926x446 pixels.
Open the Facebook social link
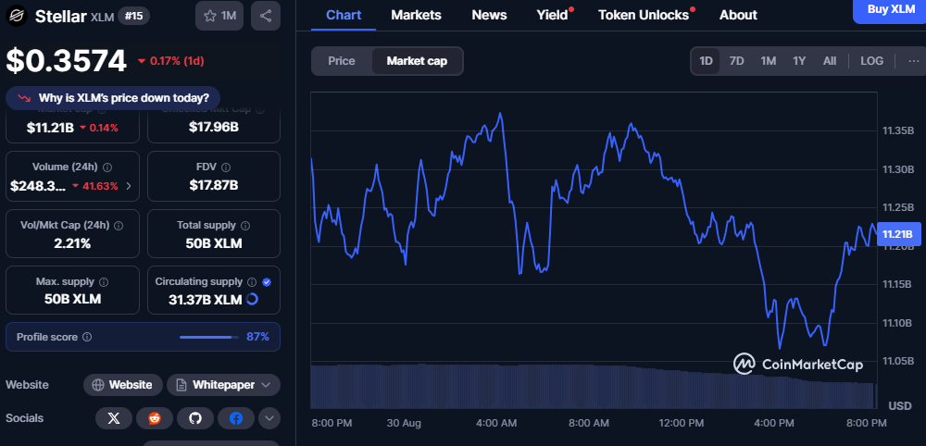point(236,418)
